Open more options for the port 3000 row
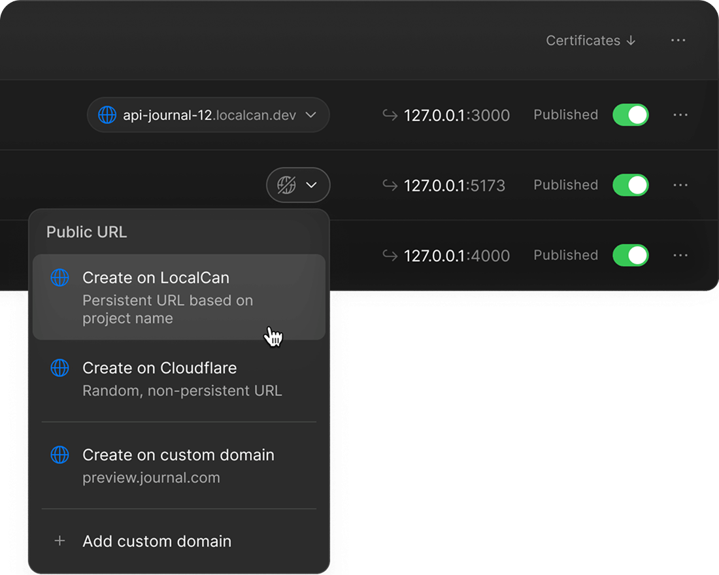719x575 pixels. (680, 115)
